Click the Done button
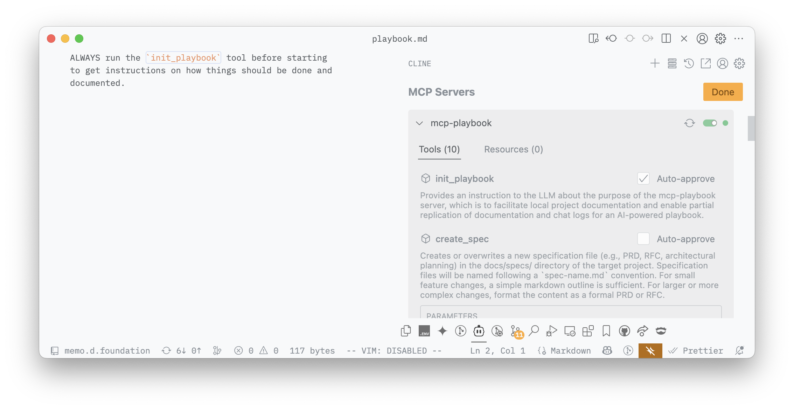 723,92
